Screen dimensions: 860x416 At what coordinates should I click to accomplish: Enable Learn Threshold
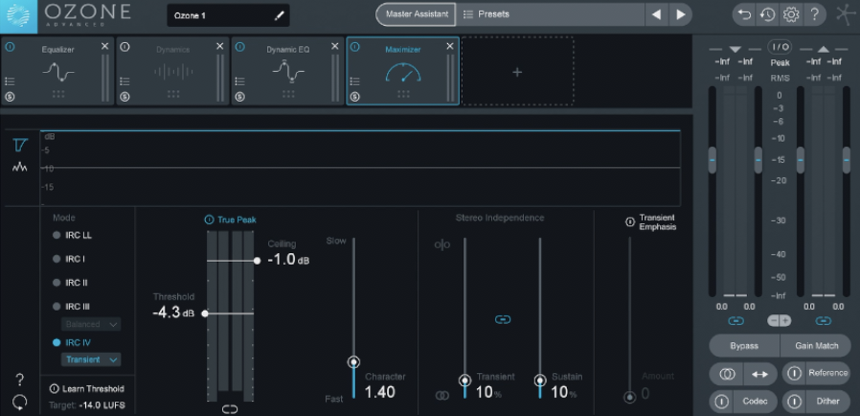54,388
